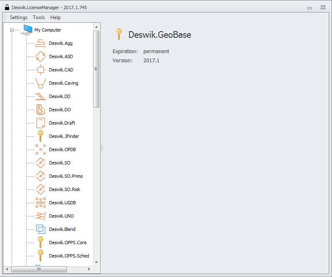
Task: Click the Deswik.GeoBase key icon in details
Action: click(x=119, y=34)
